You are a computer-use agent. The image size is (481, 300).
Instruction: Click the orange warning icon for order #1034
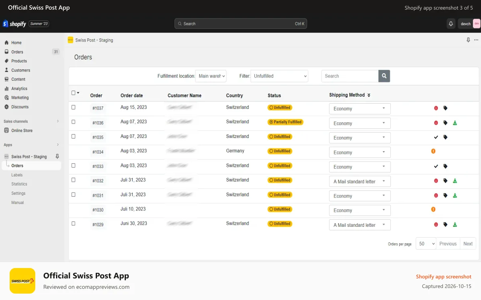[433, 151]
